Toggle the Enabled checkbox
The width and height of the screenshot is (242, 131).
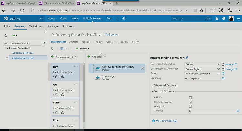pyautogui.click(x=190, y=97)
